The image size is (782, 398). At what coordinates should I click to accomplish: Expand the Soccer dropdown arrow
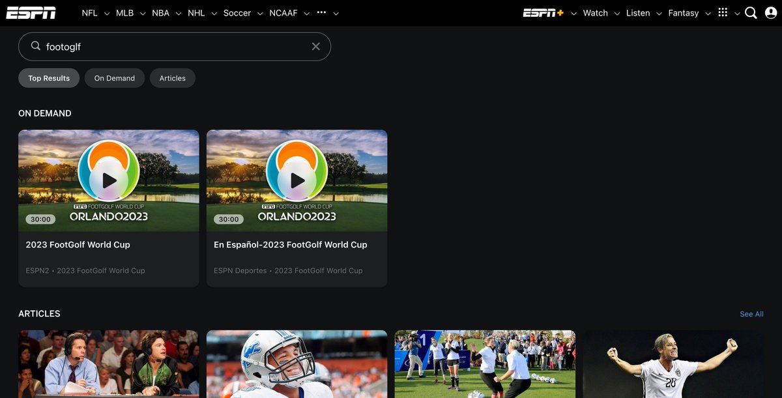pos(260,14)
